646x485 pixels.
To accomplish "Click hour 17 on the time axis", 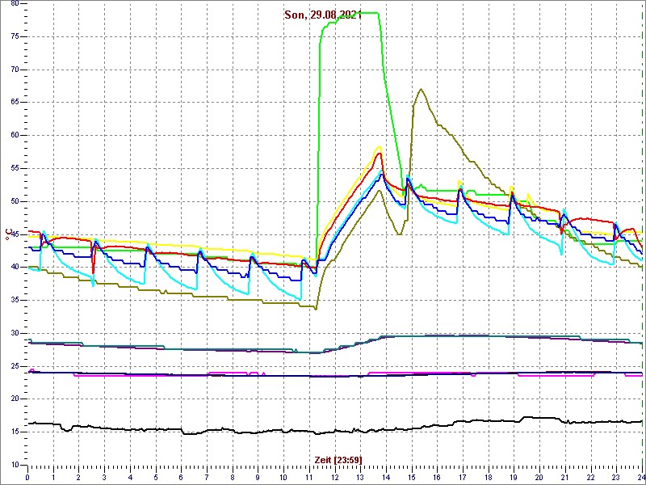I will [x=463, y=478].
